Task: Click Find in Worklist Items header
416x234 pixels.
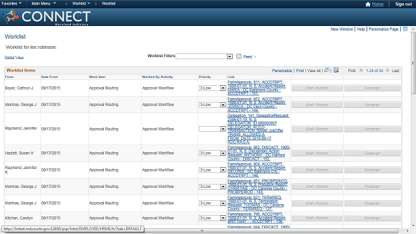Action: tap(300, 71)
